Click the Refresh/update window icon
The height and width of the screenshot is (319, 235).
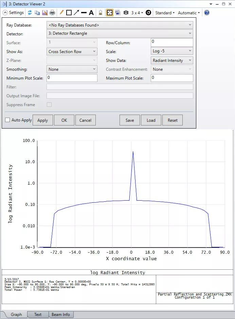(30, 13)
